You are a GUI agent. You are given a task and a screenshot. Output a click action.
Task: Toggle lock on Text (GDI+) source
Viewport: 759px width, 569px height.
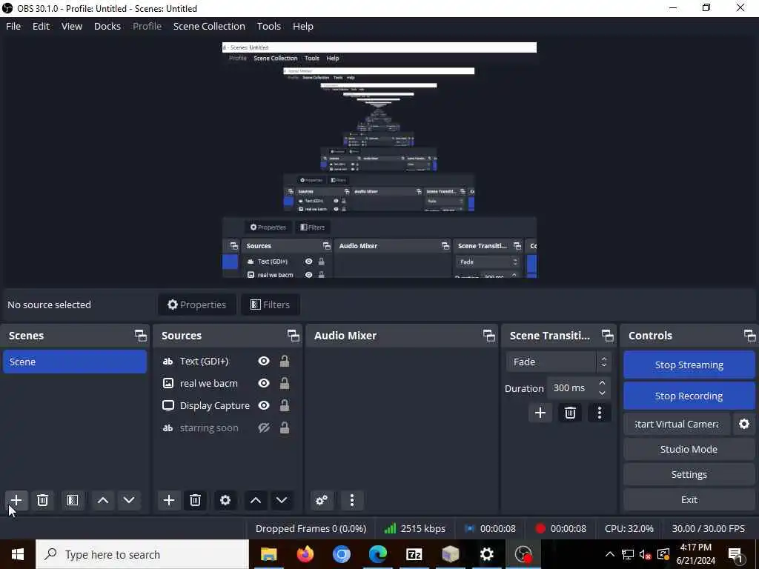click(285, 361)
